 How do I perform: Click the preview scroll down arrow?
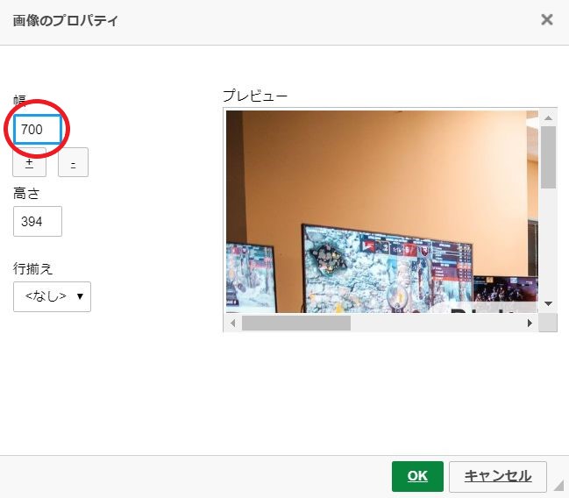tap(548, 303)
